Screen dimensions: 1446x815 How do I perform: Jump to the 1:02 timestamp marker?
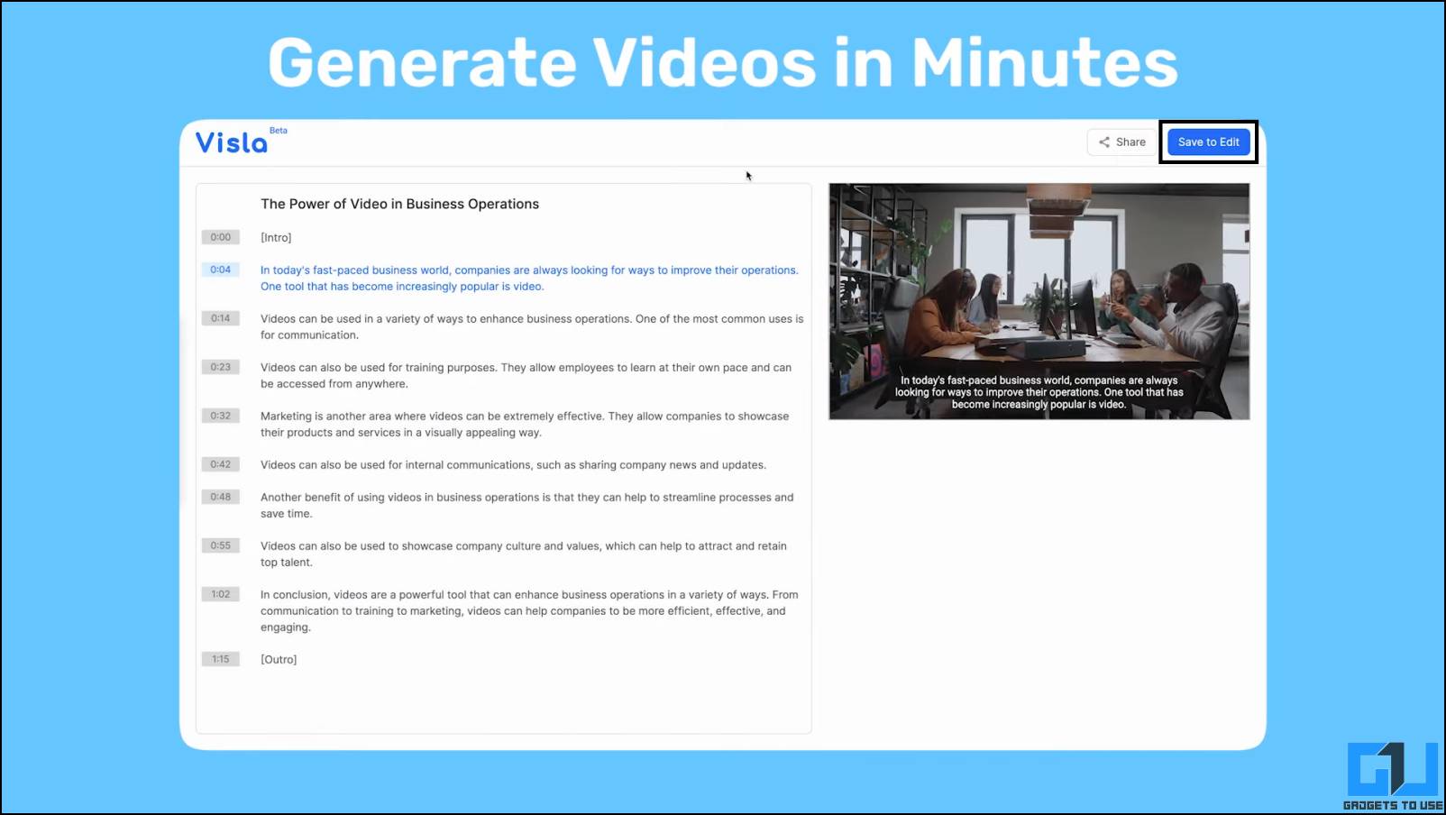221,594
